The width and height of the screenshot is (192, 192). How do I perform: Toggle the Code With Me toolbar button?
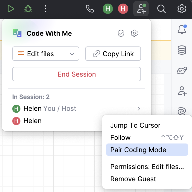141,9
